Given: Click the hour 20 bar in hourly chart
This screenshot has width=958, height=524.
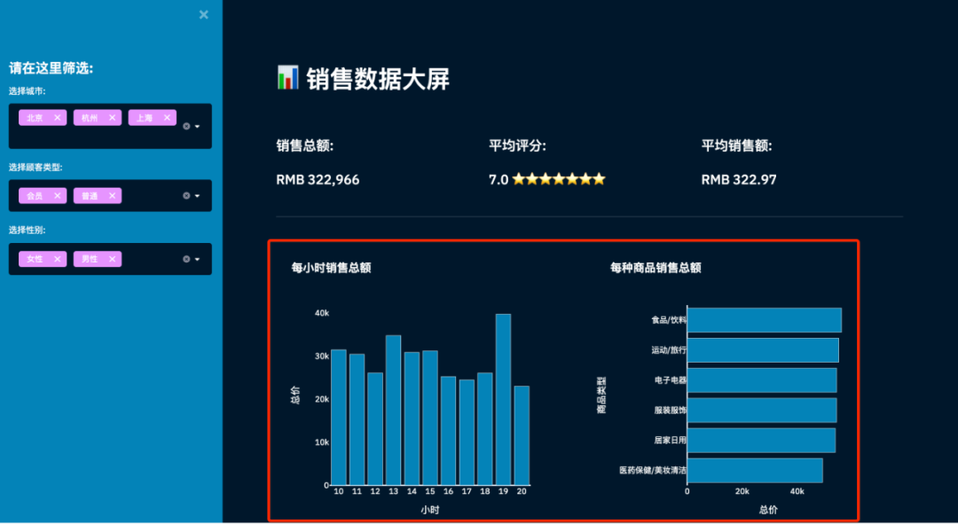Looking at the screenshot, I should (x=522, y=435).
